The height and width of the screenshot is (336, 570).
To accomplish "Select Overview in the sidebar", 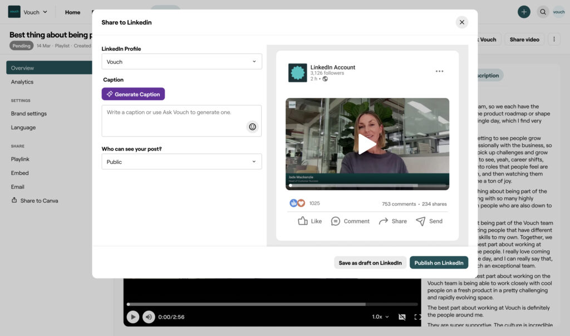I will [x=49, y=68].
